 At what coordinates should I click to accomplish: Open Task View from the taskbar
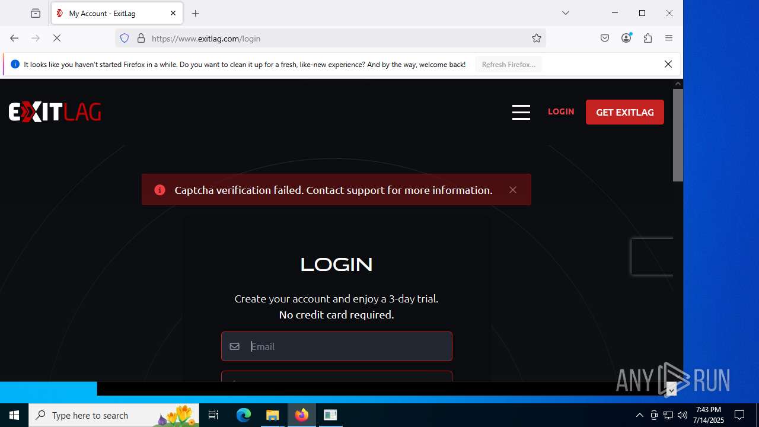point(213,415)
